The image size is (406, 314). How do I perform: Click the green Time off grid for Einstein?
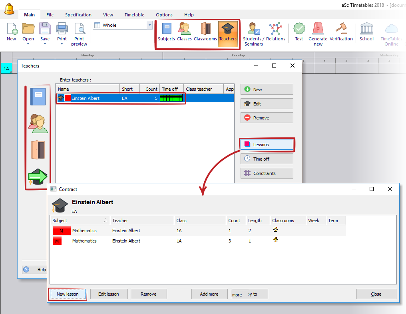point(171,98)
